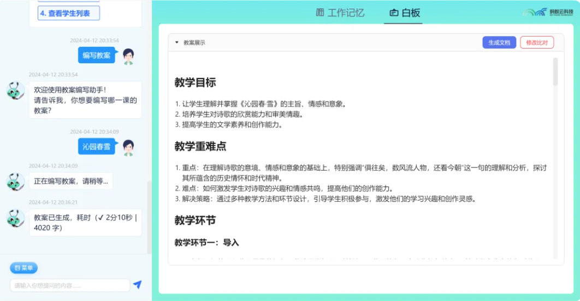Screen dimensions: 580x301
Task: Click the 蚂蚁云科技 logo in the header
Action: click(547, 13)
